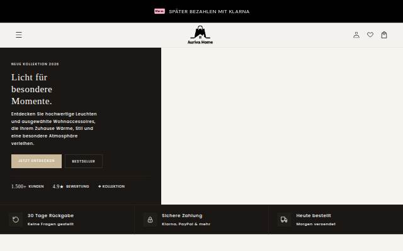Open the hamburger navigation menu
The width and height of the screenshot is (403, 251).
click(x=19, y=35)
